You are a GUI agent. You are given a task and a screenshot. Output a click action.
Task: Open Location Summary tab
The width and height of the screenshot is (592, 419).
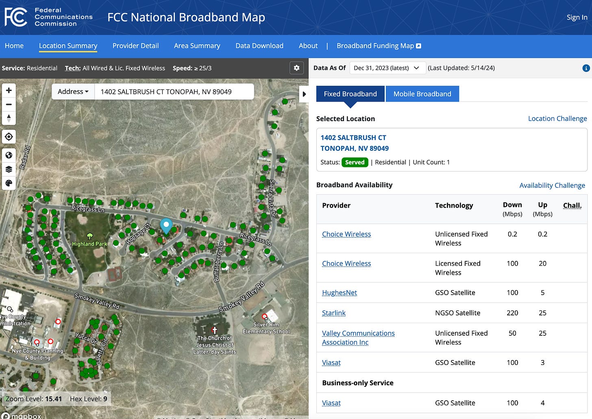[68, 46]
